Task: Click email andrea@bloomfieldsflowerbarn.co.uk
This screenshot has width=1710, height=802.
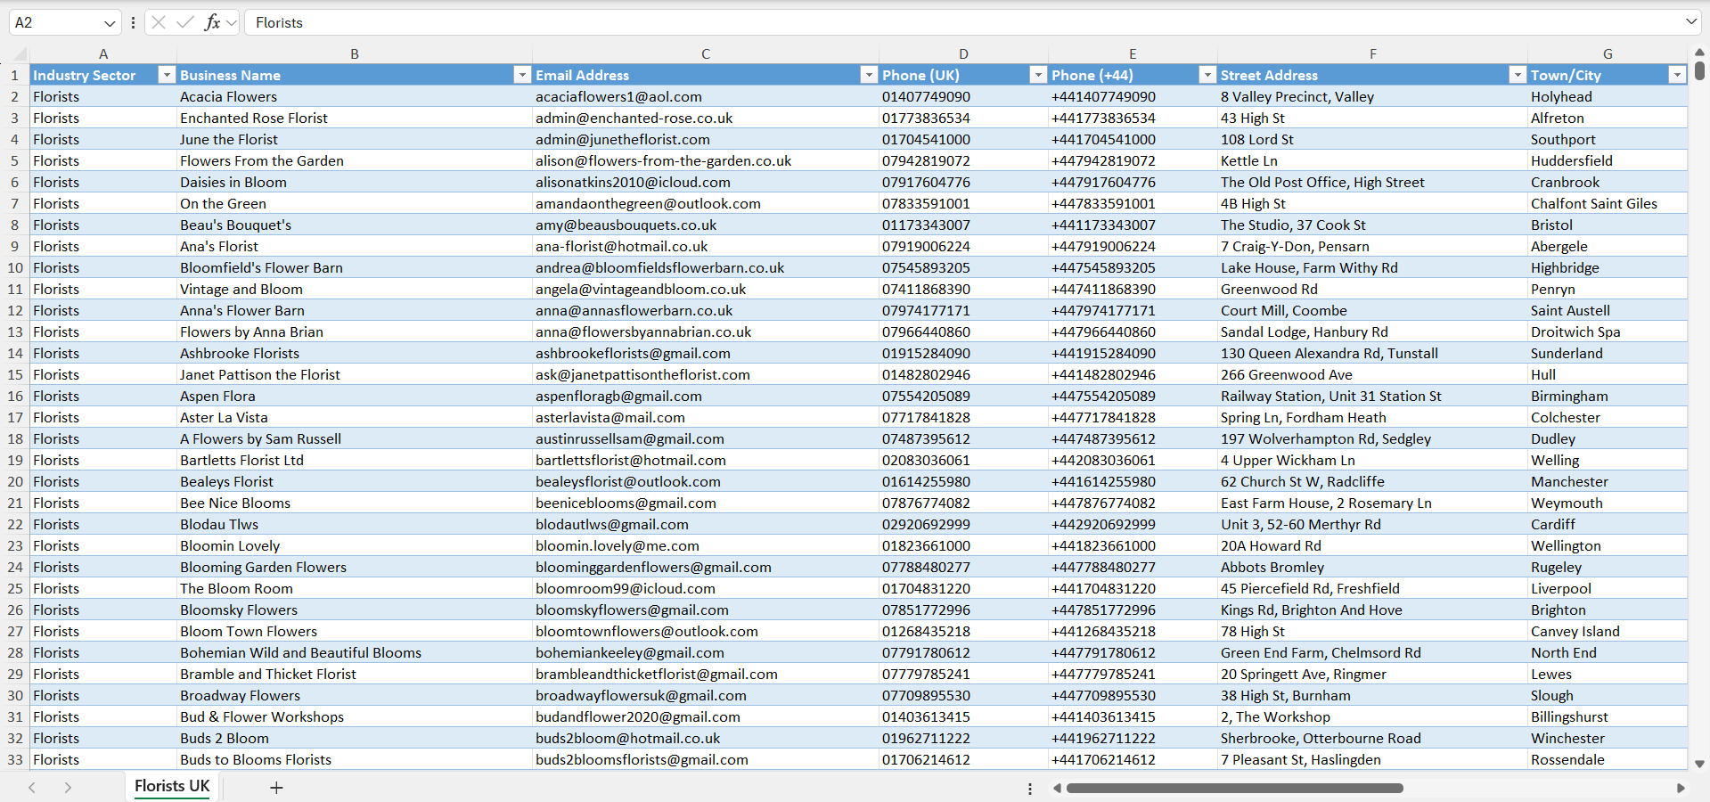Action: 706,267
